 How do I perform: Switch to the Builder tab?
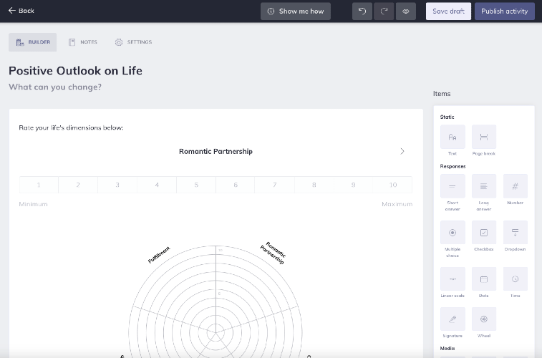click(33, 42)
